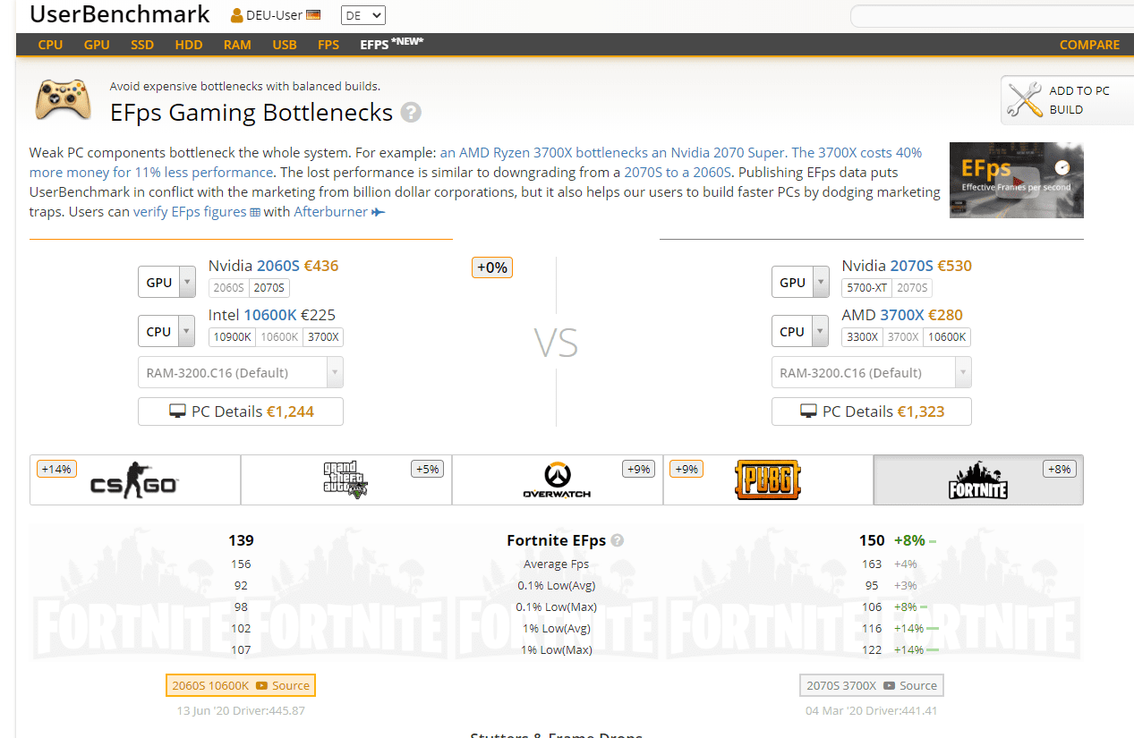Click the COMPARE link in navbar

point(1089,45)
